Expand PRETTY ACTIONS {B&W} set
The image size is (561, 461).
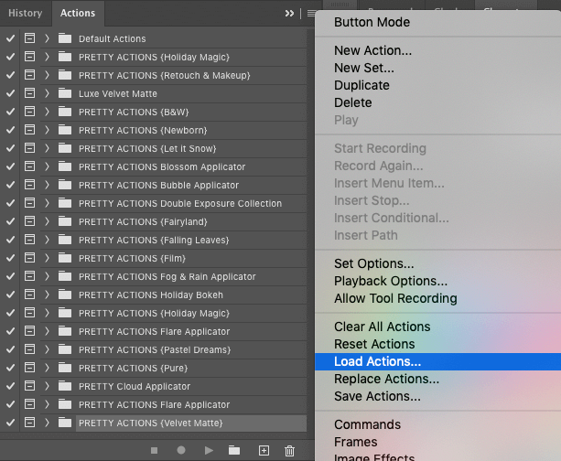coord(47,112)
